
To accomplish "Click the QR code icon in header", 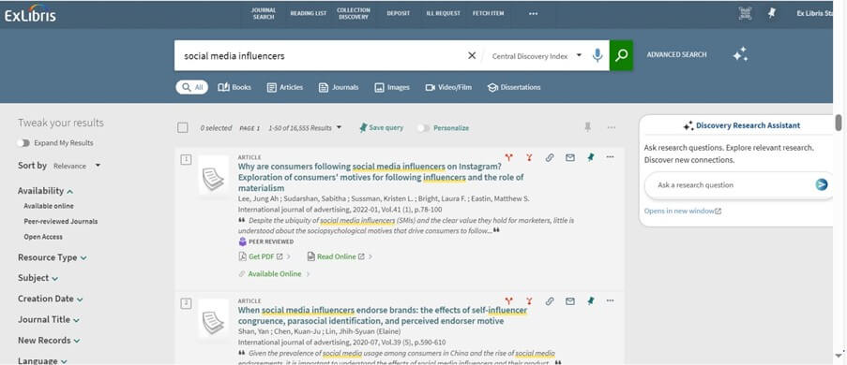I will (x=746, y=13).
